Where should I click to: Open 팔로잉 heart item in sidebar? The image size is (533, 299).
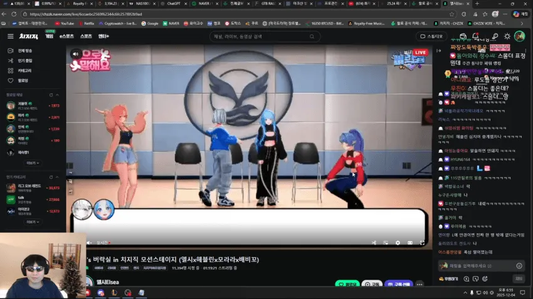pyautogui.click(x=19, y=81)
